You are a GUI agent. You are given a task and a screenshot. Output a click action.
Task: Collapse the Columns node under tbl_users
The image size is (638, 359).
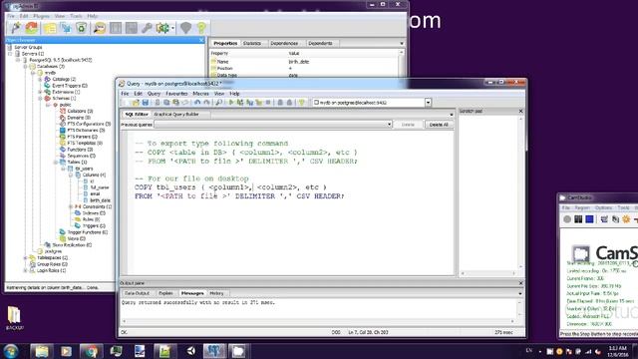point(71,176)
